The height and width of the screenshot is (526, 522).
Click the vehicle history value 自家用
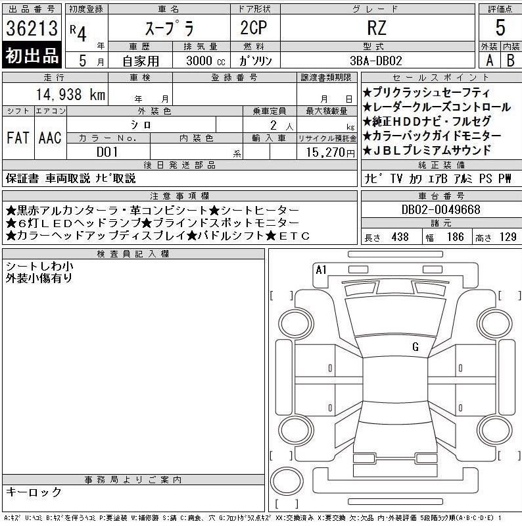pyautogui.click(x=141, y=61)
